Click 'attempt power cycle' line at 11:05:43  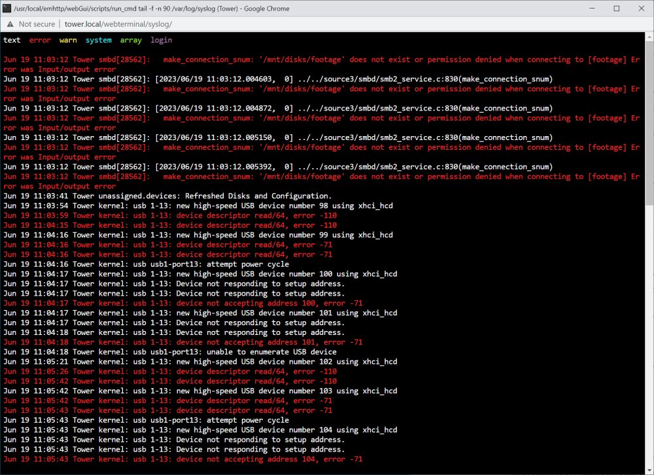click(x=146, y=420)
